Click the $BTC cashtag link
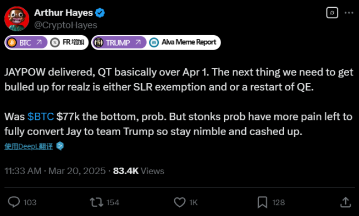Image resolution: width=359 pixels, height=216 pixels. point(41,117)
